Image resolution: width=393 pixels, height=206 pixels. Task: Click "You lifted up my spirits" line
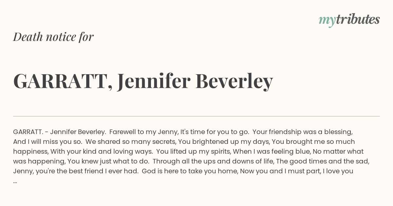tap(194, 152)
